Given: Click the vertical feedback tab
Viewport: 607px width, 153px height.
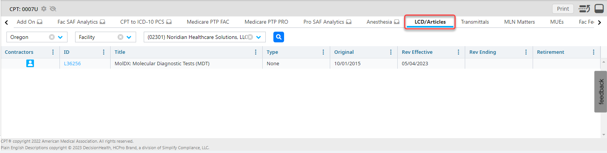Looking at the screenshot, I should 601,92.
